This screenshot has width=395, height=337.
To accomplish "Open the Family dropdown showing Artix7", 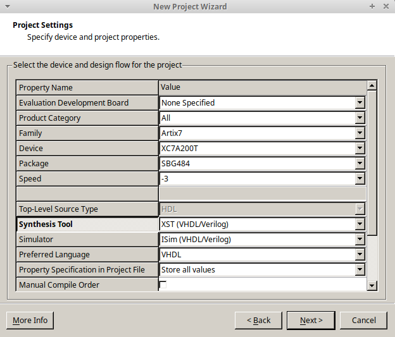I will [360, 133].
